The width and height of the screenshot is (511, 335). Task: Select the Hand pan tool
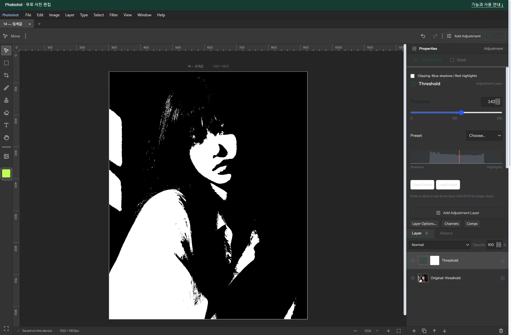tap(6, 138)
